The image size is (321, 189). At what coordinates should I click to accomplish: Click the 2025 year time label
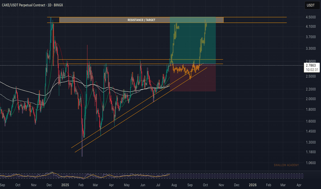(x=65, y=185)
